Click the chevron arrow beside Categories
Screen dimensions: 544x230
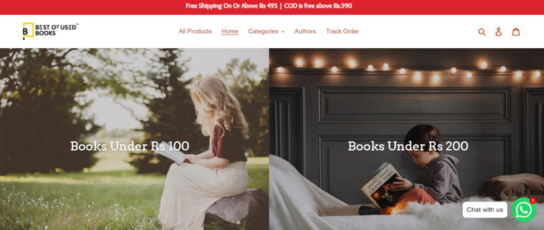283,32
